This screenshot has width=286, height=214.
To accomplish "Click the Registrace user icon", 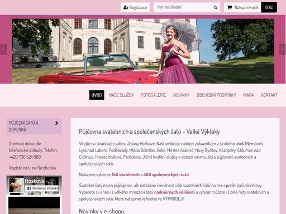I will tap(126, 7).
